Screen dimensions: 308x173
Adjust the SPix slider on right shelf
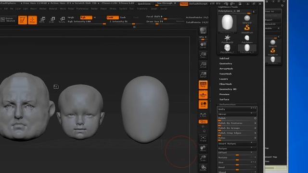click(x=203, y=37)
